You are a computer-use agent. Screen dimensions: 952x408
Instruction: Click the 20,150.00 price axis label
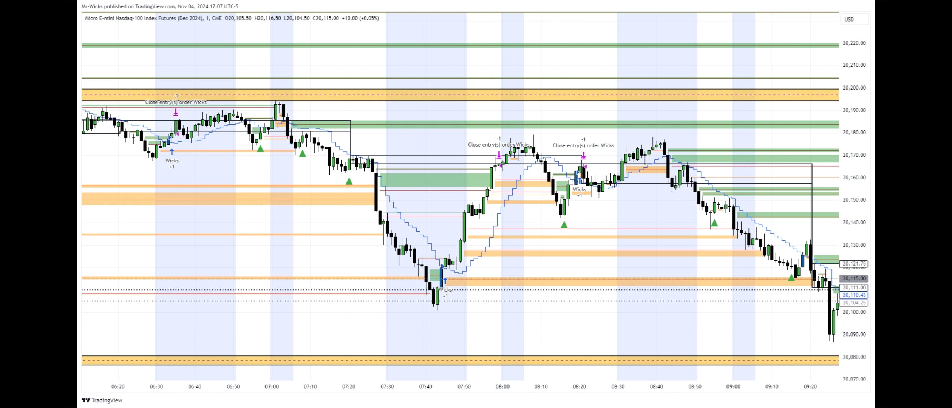click(x=854, y=200)
